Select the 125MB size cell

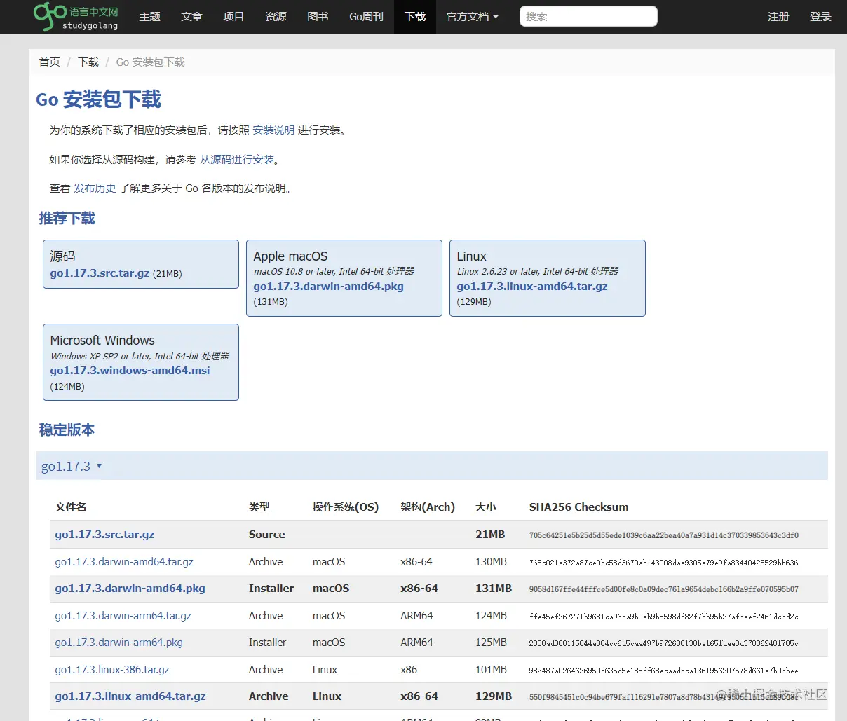(x=491, y=643)
